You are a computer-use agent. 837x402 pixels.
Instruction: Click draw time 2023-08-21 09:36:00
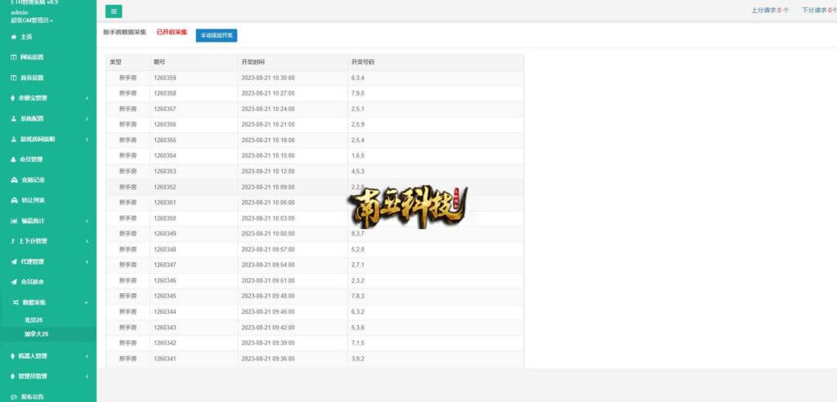268,359
